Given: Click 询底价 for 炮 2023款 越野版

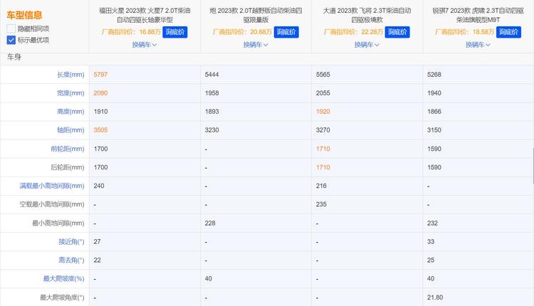Looking at the screenshot, I should point(286,32).
